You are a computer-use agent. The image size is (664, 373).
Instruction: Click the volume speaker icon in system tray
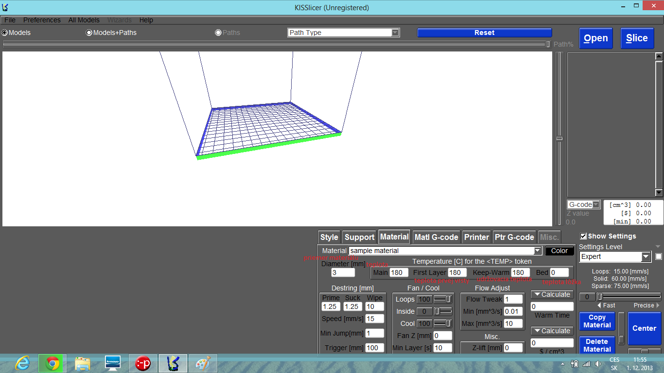click(x=597, y=364)
